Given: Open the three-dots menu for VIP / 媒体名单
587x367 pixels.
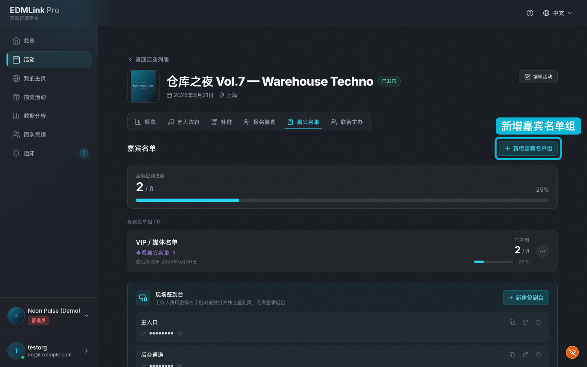Looking at the screenshot, I should (x=543, y=251).
